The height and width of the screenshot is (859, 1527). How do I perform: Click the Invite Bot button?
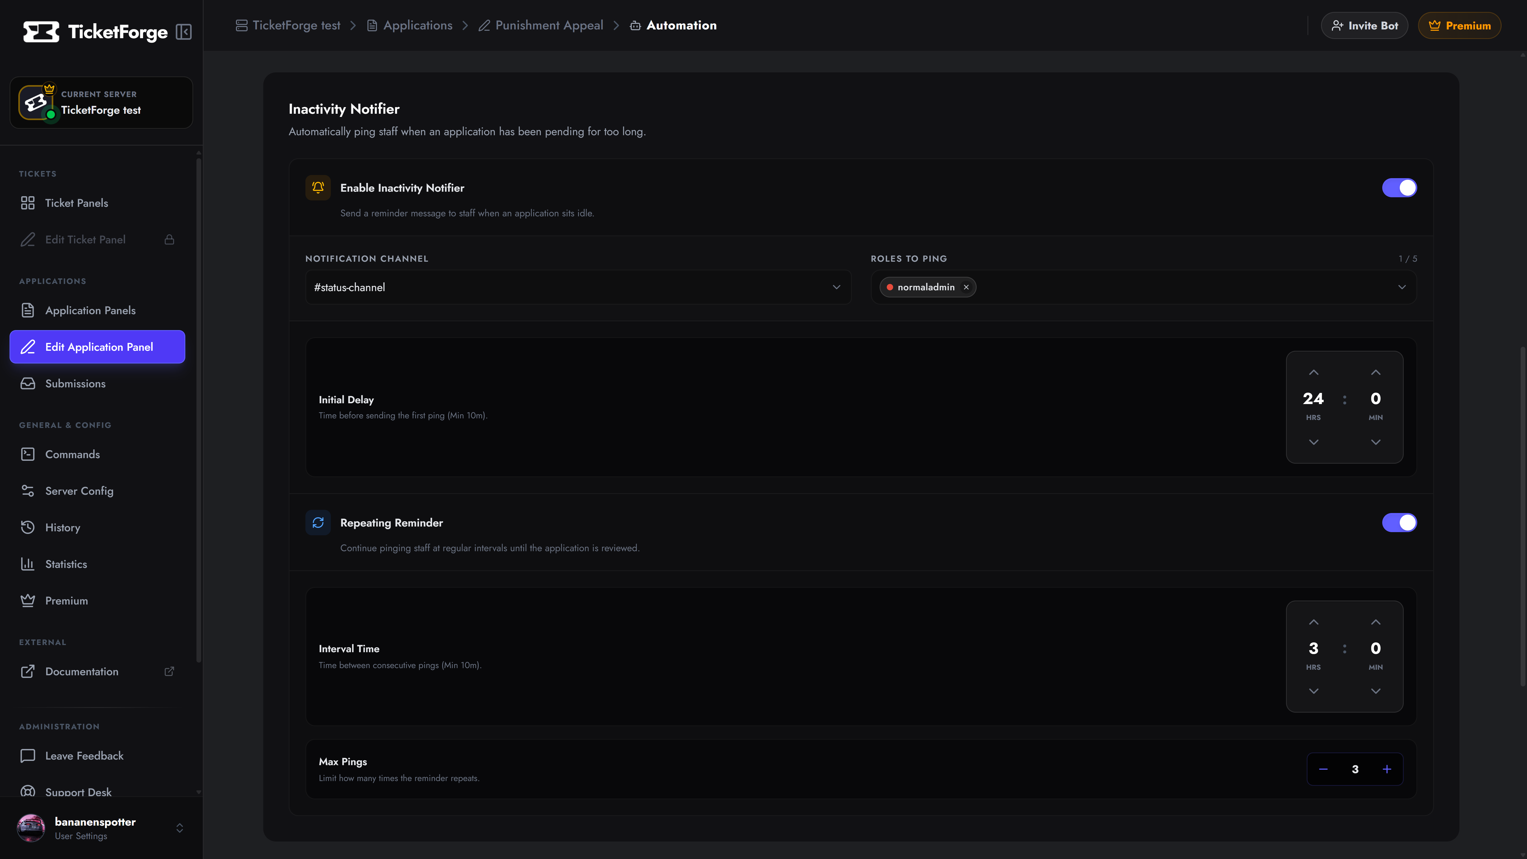tap(1364, 25)
